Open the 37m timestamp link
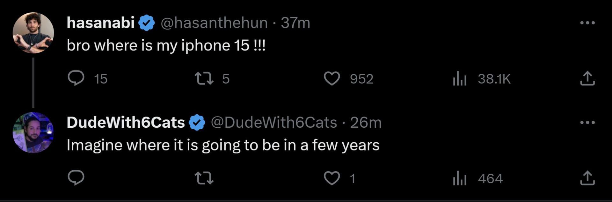This screenshot has height=202, width=612. click(295, 23)
